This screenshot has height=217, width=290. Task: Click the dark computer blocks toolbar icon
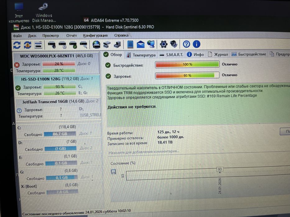pyautogui.click(x=117, y=44)
